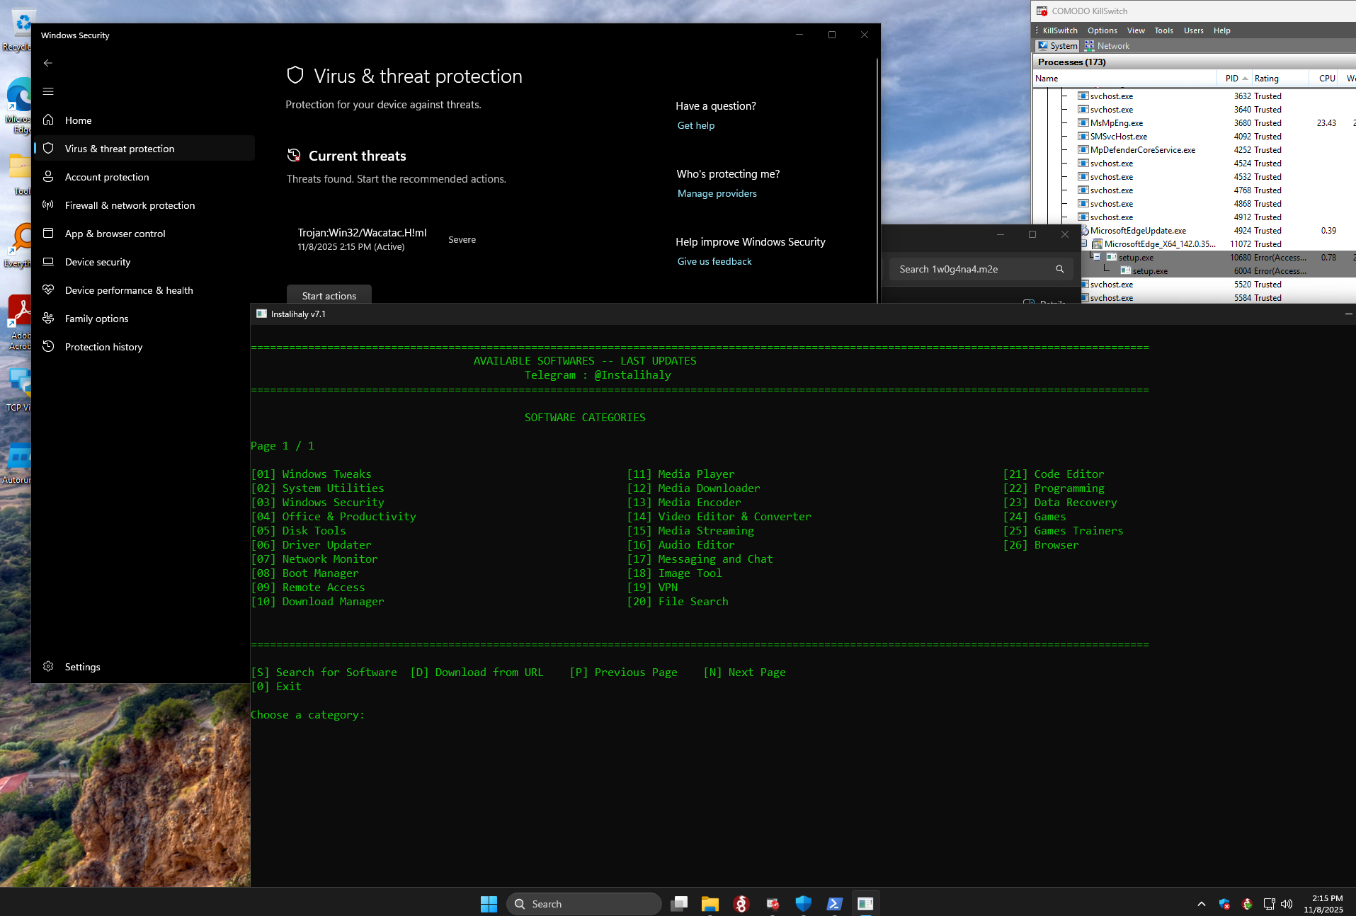Sort processes by PID column
This screenshot has width=1356, height=916.
(1231, 79)
